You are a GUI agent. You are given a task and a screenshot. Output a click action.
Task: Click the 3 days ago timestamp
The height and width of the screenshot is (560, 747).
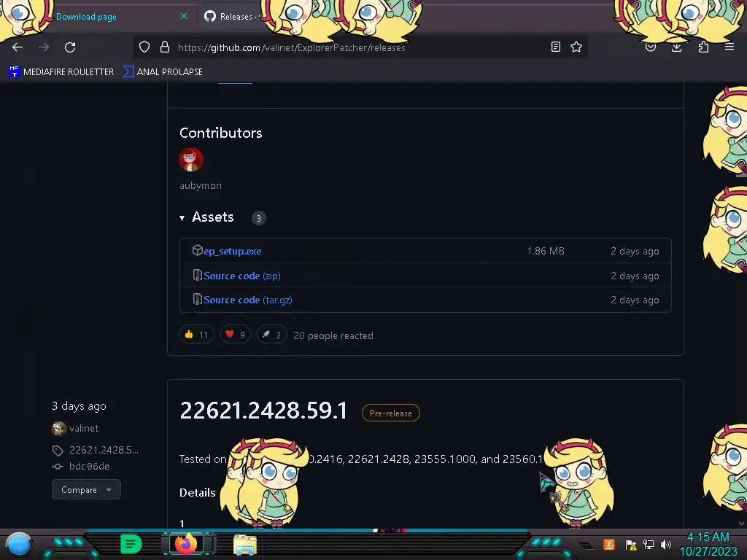pos(79,406)
